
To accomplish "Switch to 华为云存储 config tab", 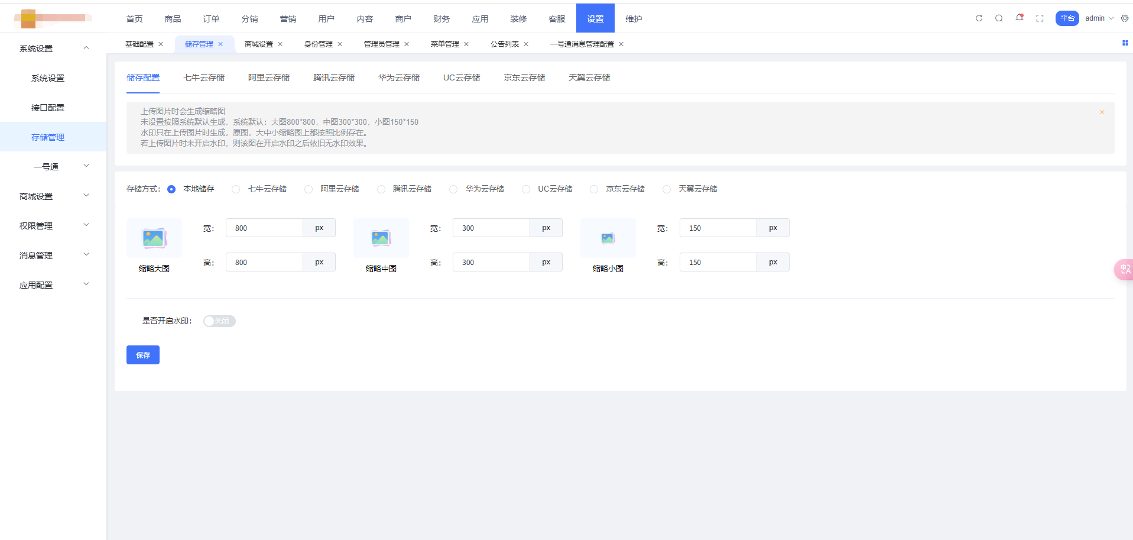I will point(399,78).
